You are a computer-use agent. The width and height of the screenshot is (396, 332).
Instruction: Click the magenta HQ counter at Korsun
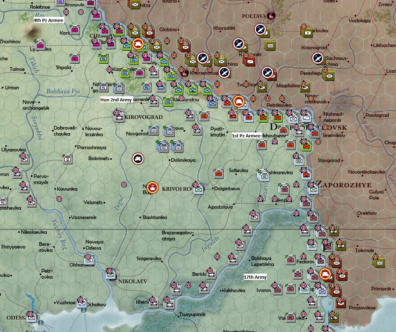74,30
